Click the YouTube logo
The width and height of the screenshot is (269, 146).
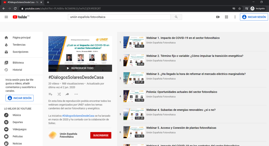[20, 17]
